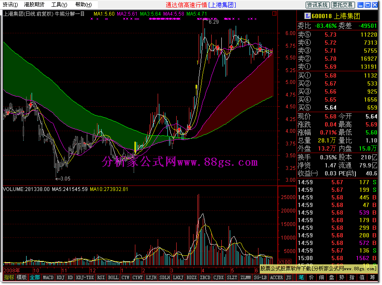Select the 势 panel tab
The height and width of the screenshot is (285, 382).
click(x=342, y=277)
